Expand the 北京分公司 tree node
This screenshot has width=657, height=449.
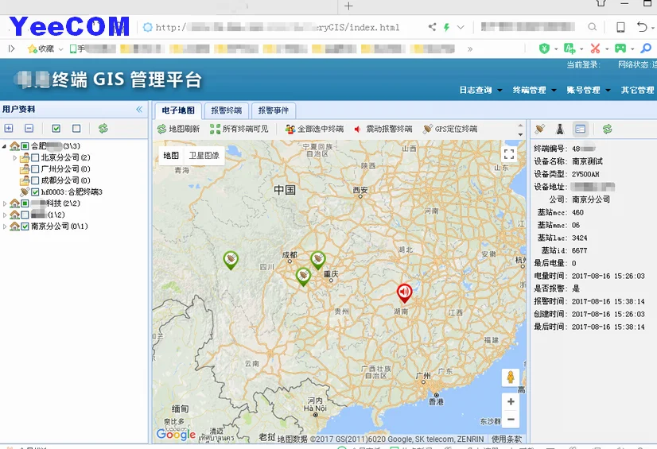tap(15, 158)
